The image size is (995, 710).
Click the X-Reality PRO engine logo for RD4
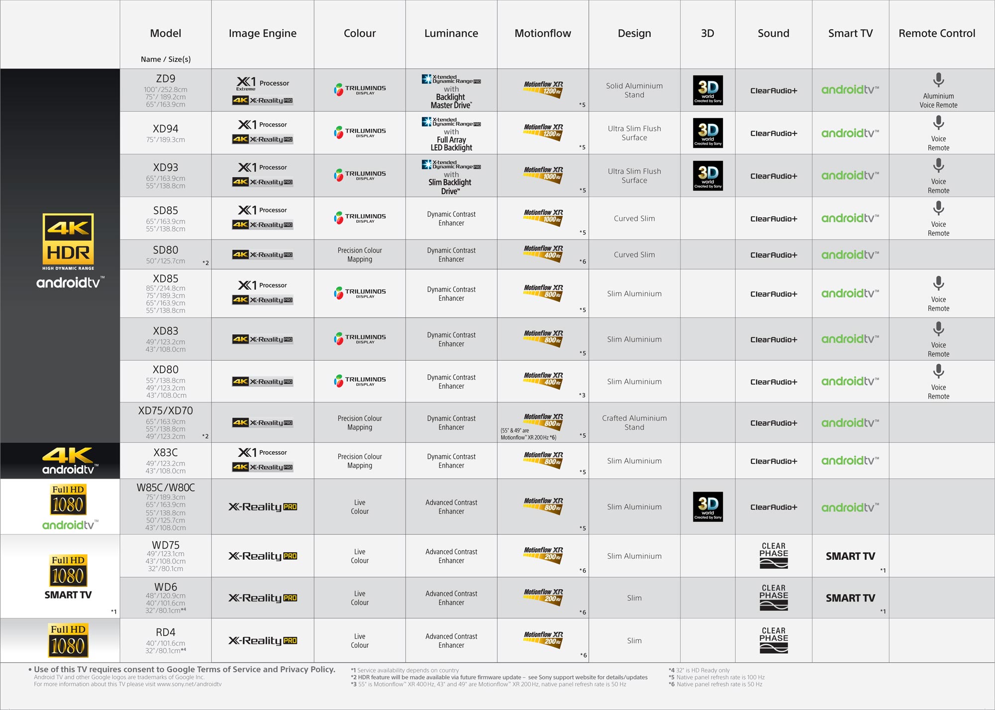click(263, 640)
